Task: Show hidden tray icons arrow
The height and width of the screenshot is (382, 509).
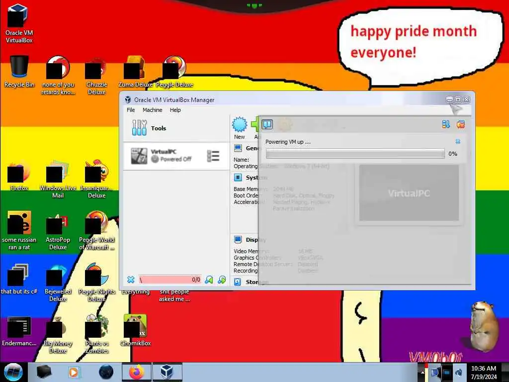Action: tap(423, 372)
